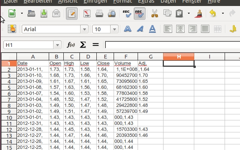The image size is (240, 150).
Task: Toggle Edit File mode button
Action: [x=72, y=14]
